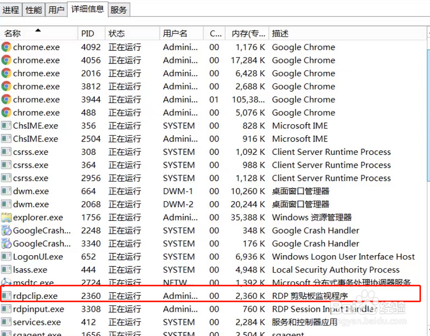Sort by the 状态 column header
The height and width of the screenshot is (336, 430).
(132, 33)
